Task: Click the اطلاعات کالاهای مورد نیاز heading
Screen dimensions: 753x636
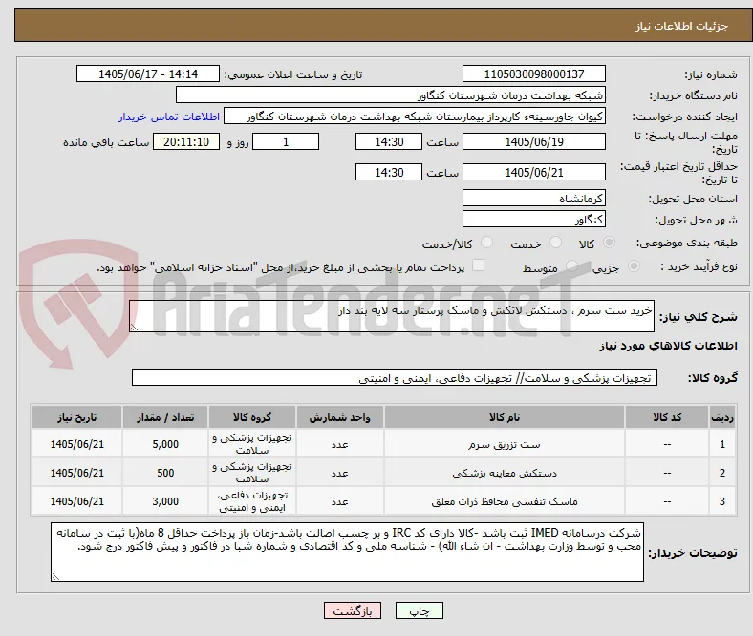Action: point(668,346)
